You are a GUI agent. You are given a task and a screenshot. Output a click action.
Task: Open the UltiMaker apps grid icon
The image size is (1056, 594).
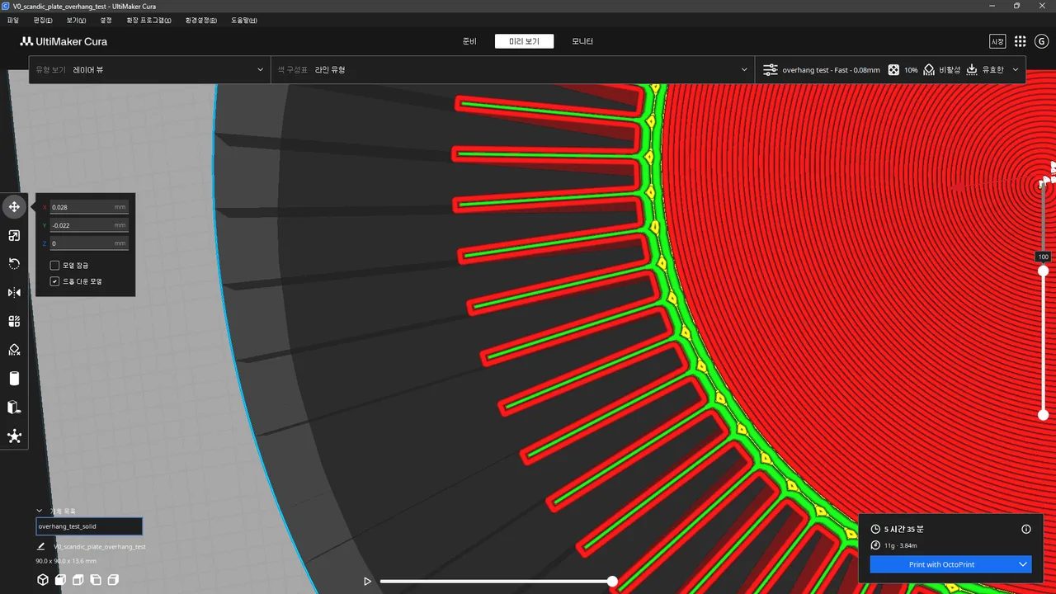tap(1020, 41)
